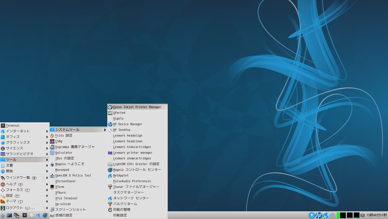The height and width of the screenshot is (219, 388).
Task: Launch Terminal from main menu
Action: click(25, 125)
